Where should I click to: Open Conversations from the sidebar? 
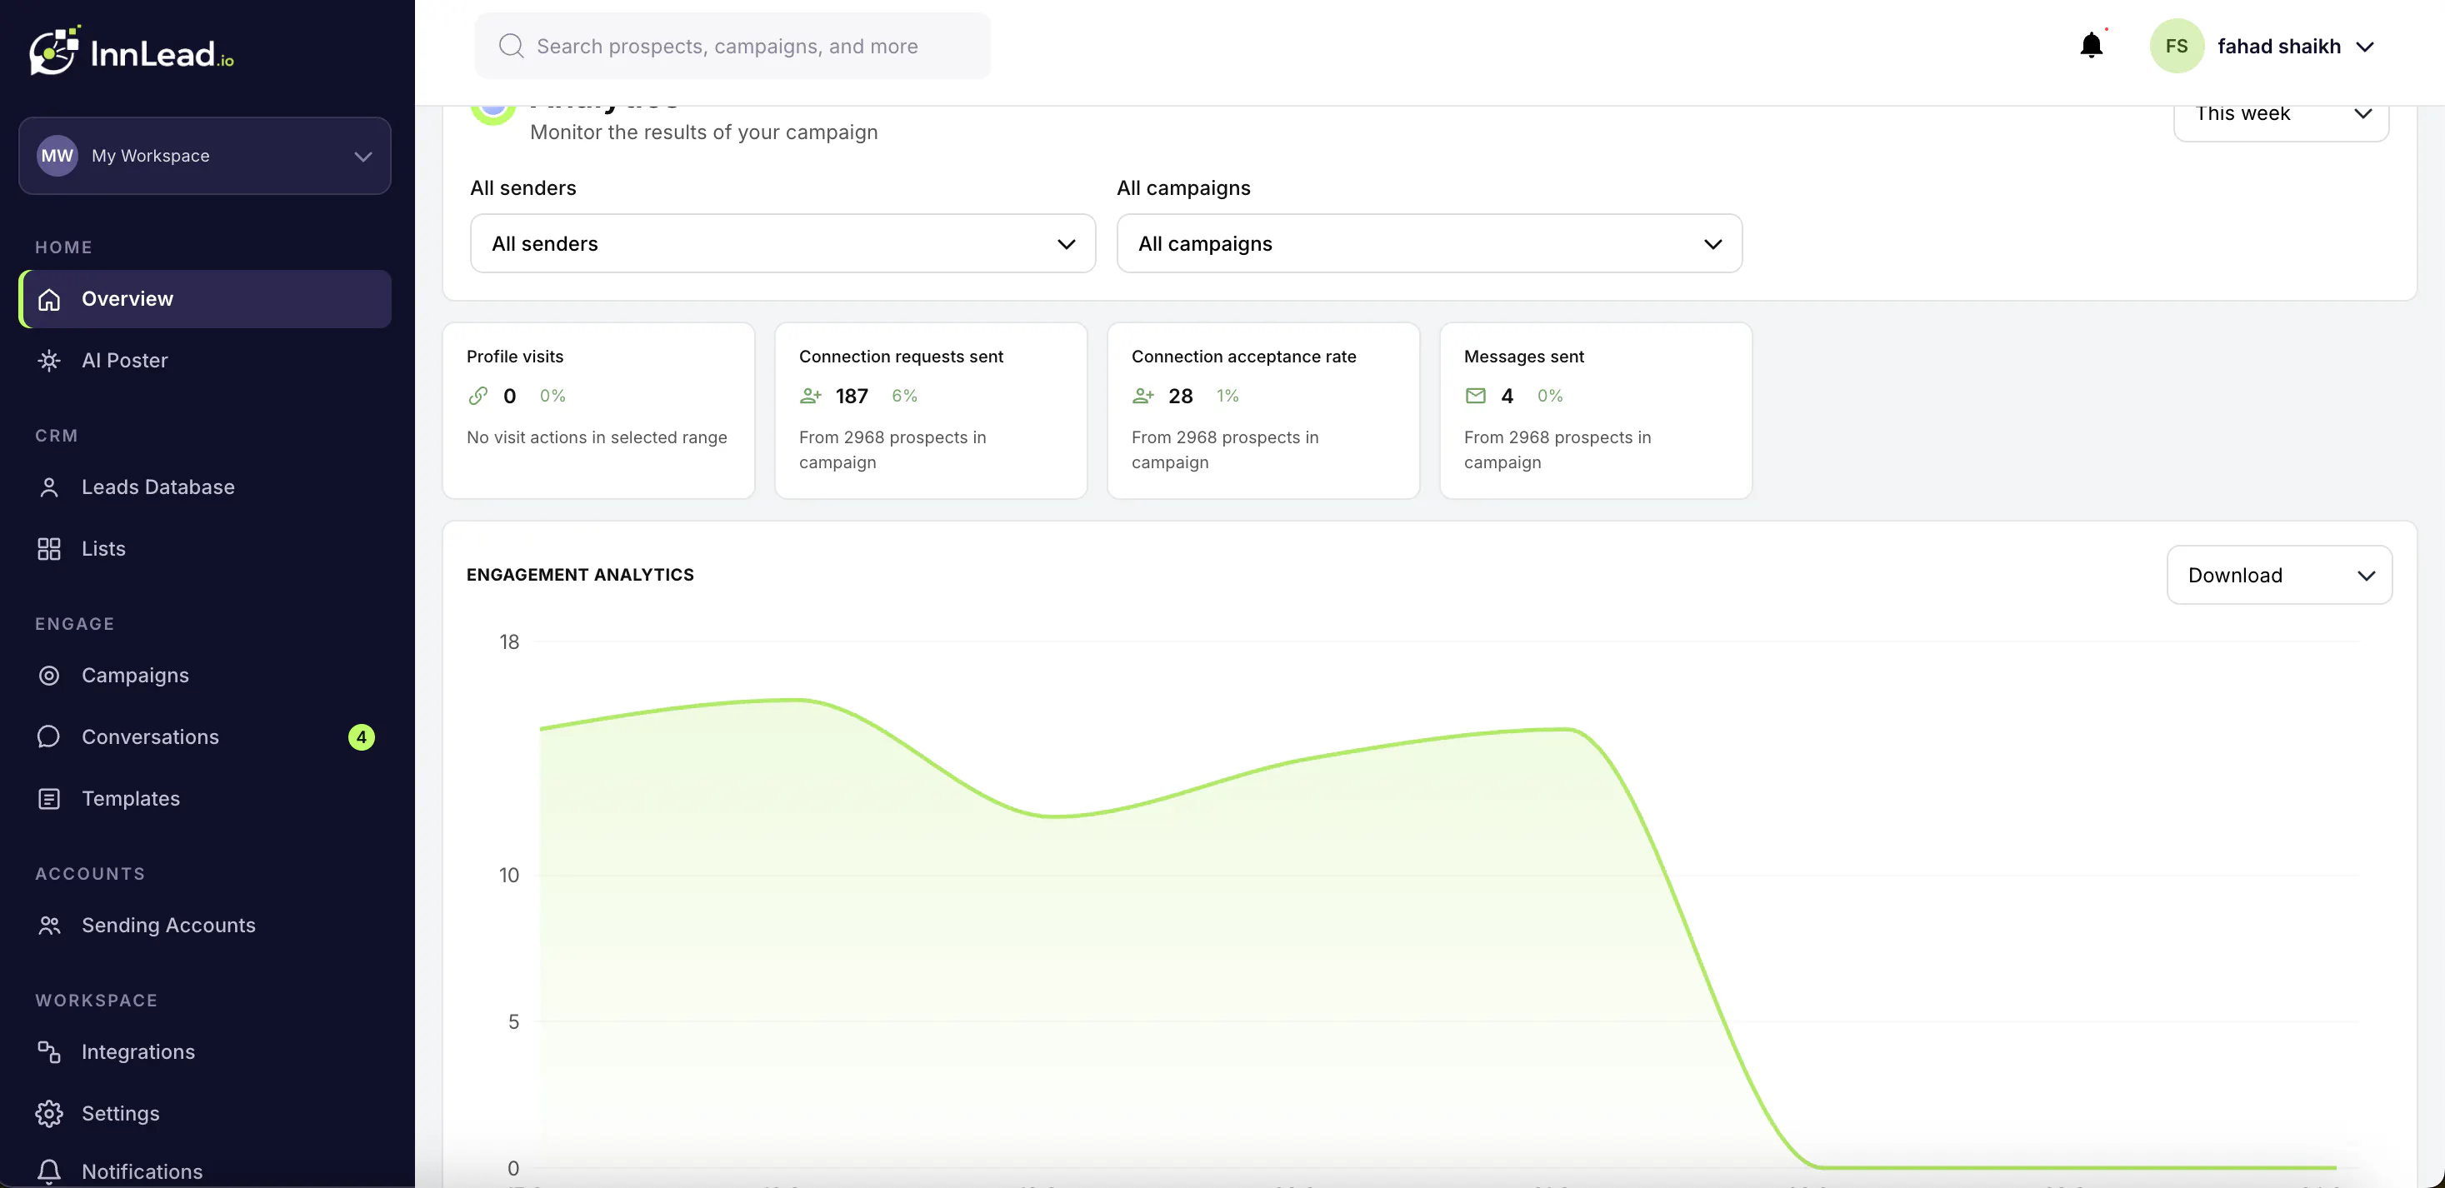point(205,736)
